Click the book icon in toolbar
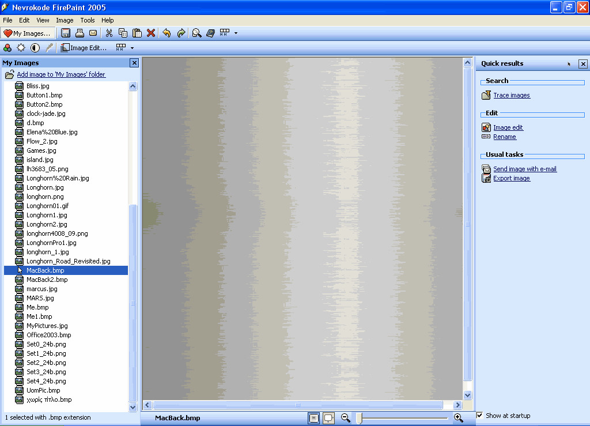This screenshot has width=590, height=426. coord(211,33)
